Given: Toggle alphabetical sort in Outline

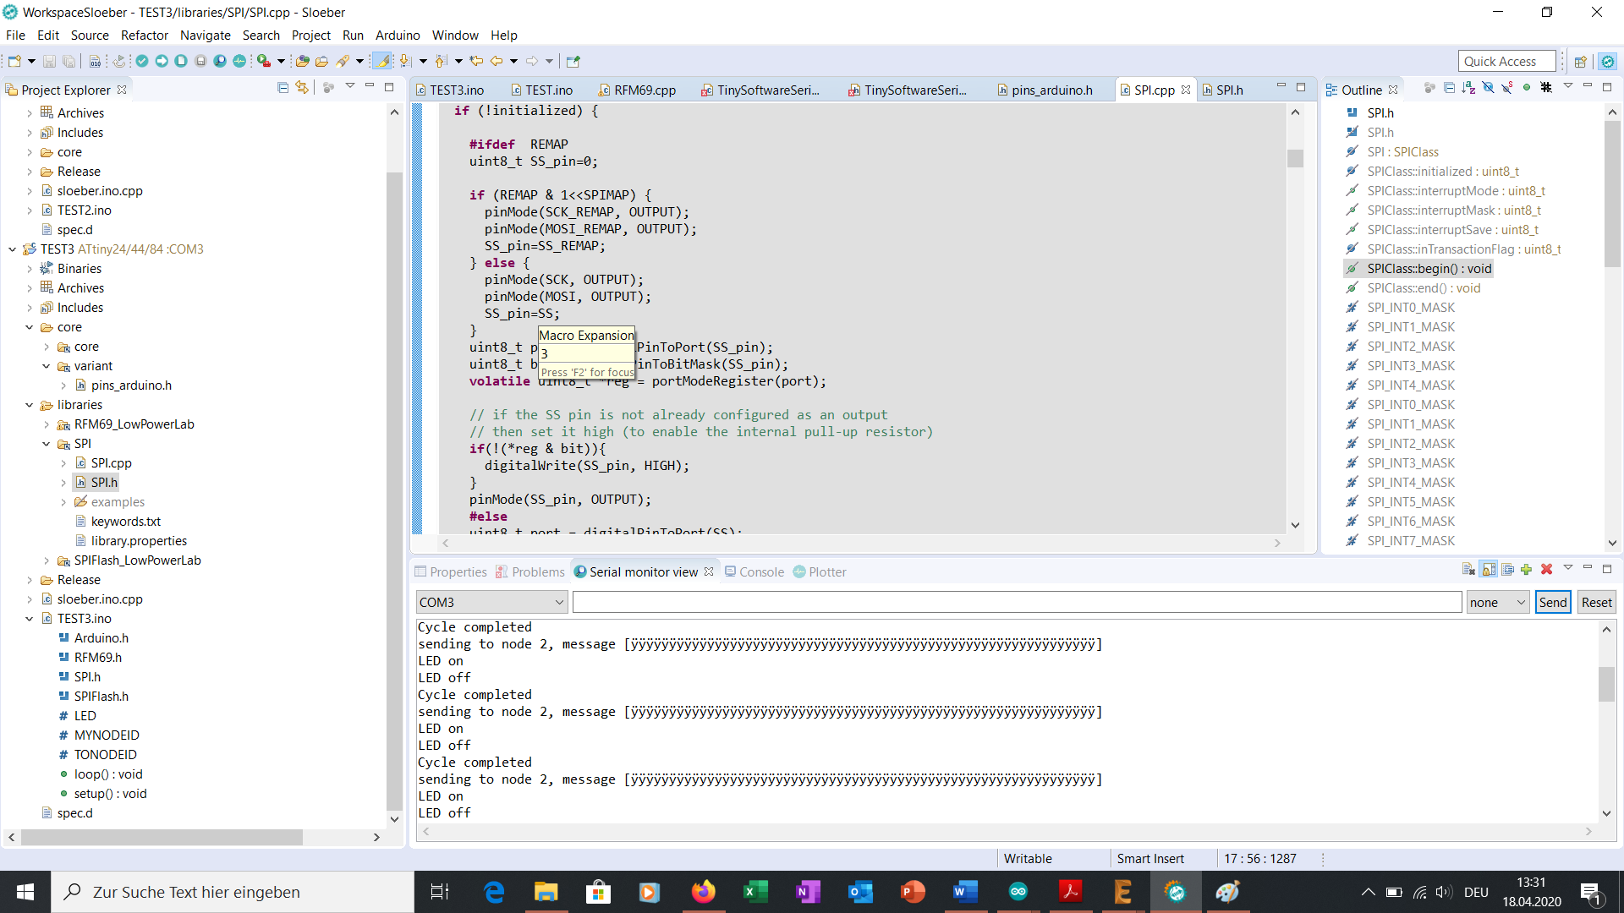Looking at the screenshot, I should 1468,88.
